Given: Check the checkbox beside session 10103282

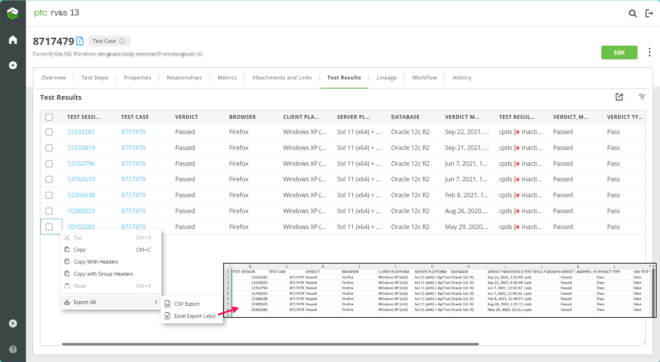Looking at the screenshot, I should (x=49, y=227).
